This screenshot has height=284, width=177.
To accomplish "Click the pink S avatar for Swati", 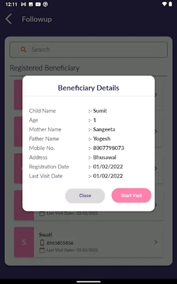I will click(x=24, y=242).
